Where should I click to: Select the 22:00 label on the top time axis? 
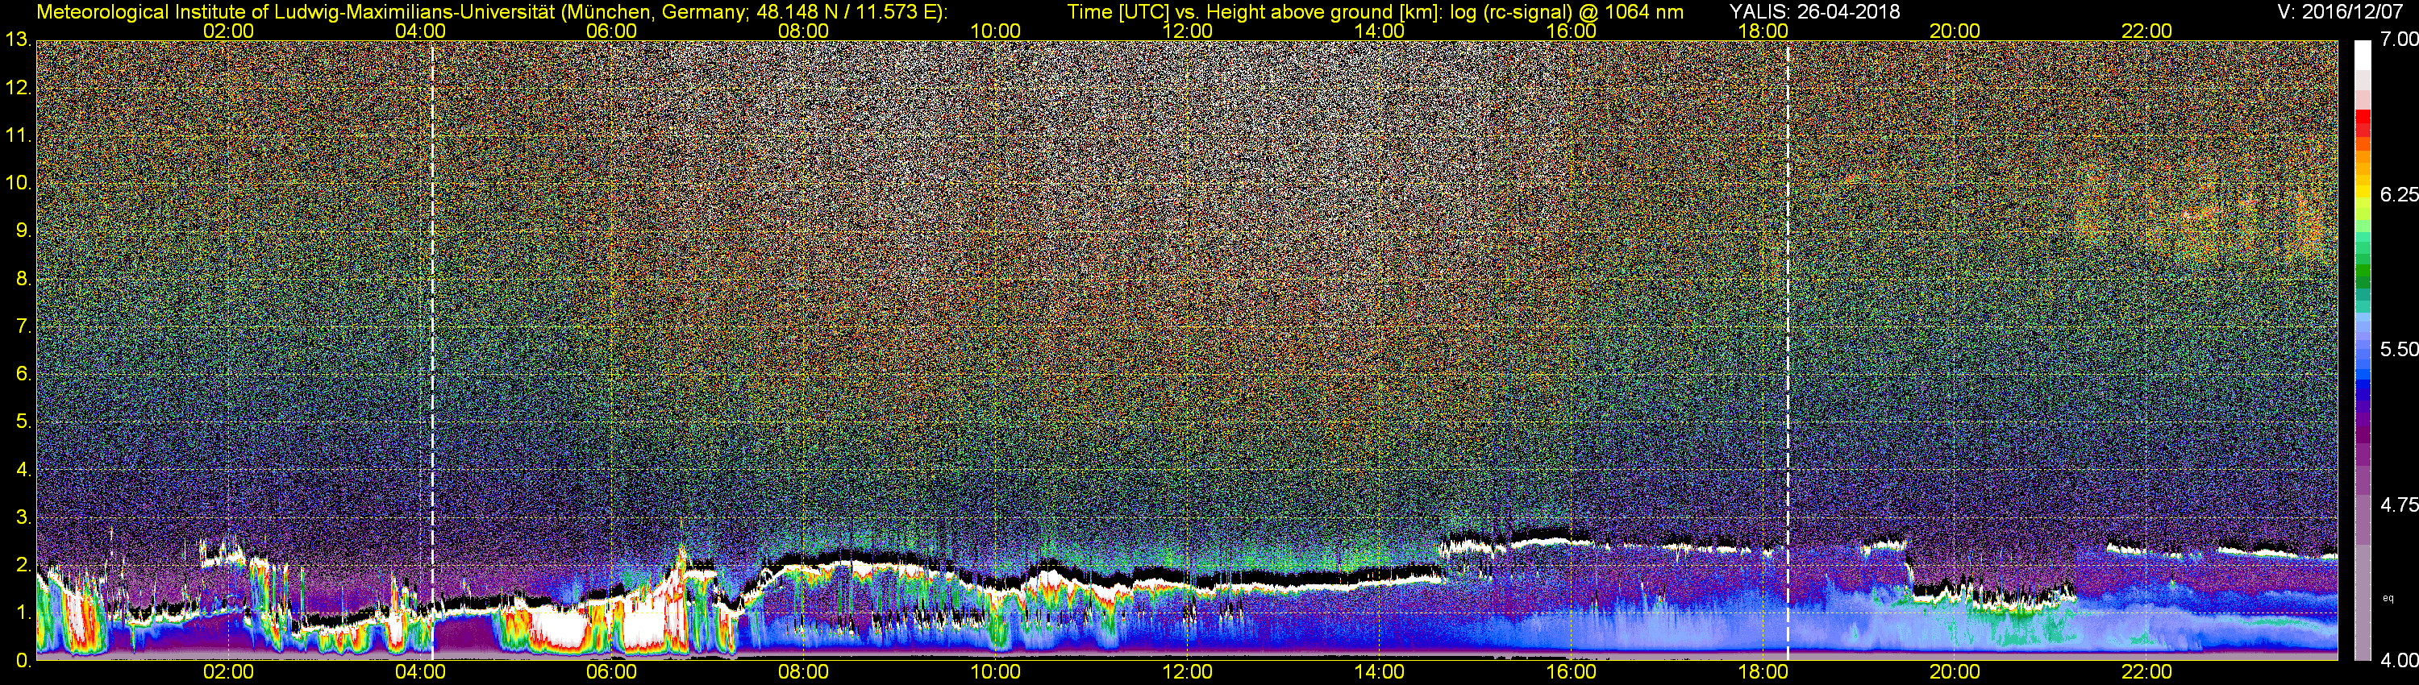[x=2146, y=31]
